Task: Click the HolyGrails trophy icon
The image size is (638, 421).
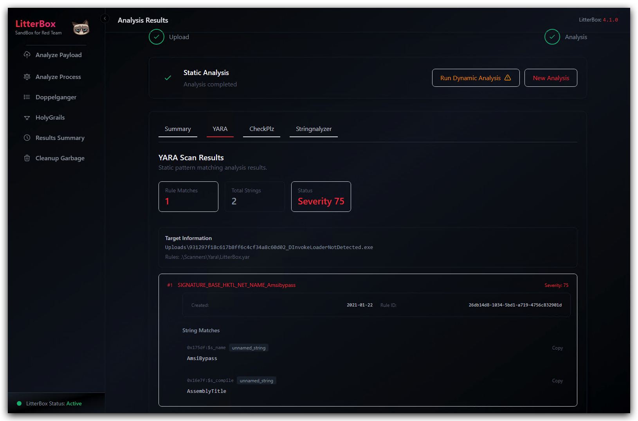Action: coord(27,118)
